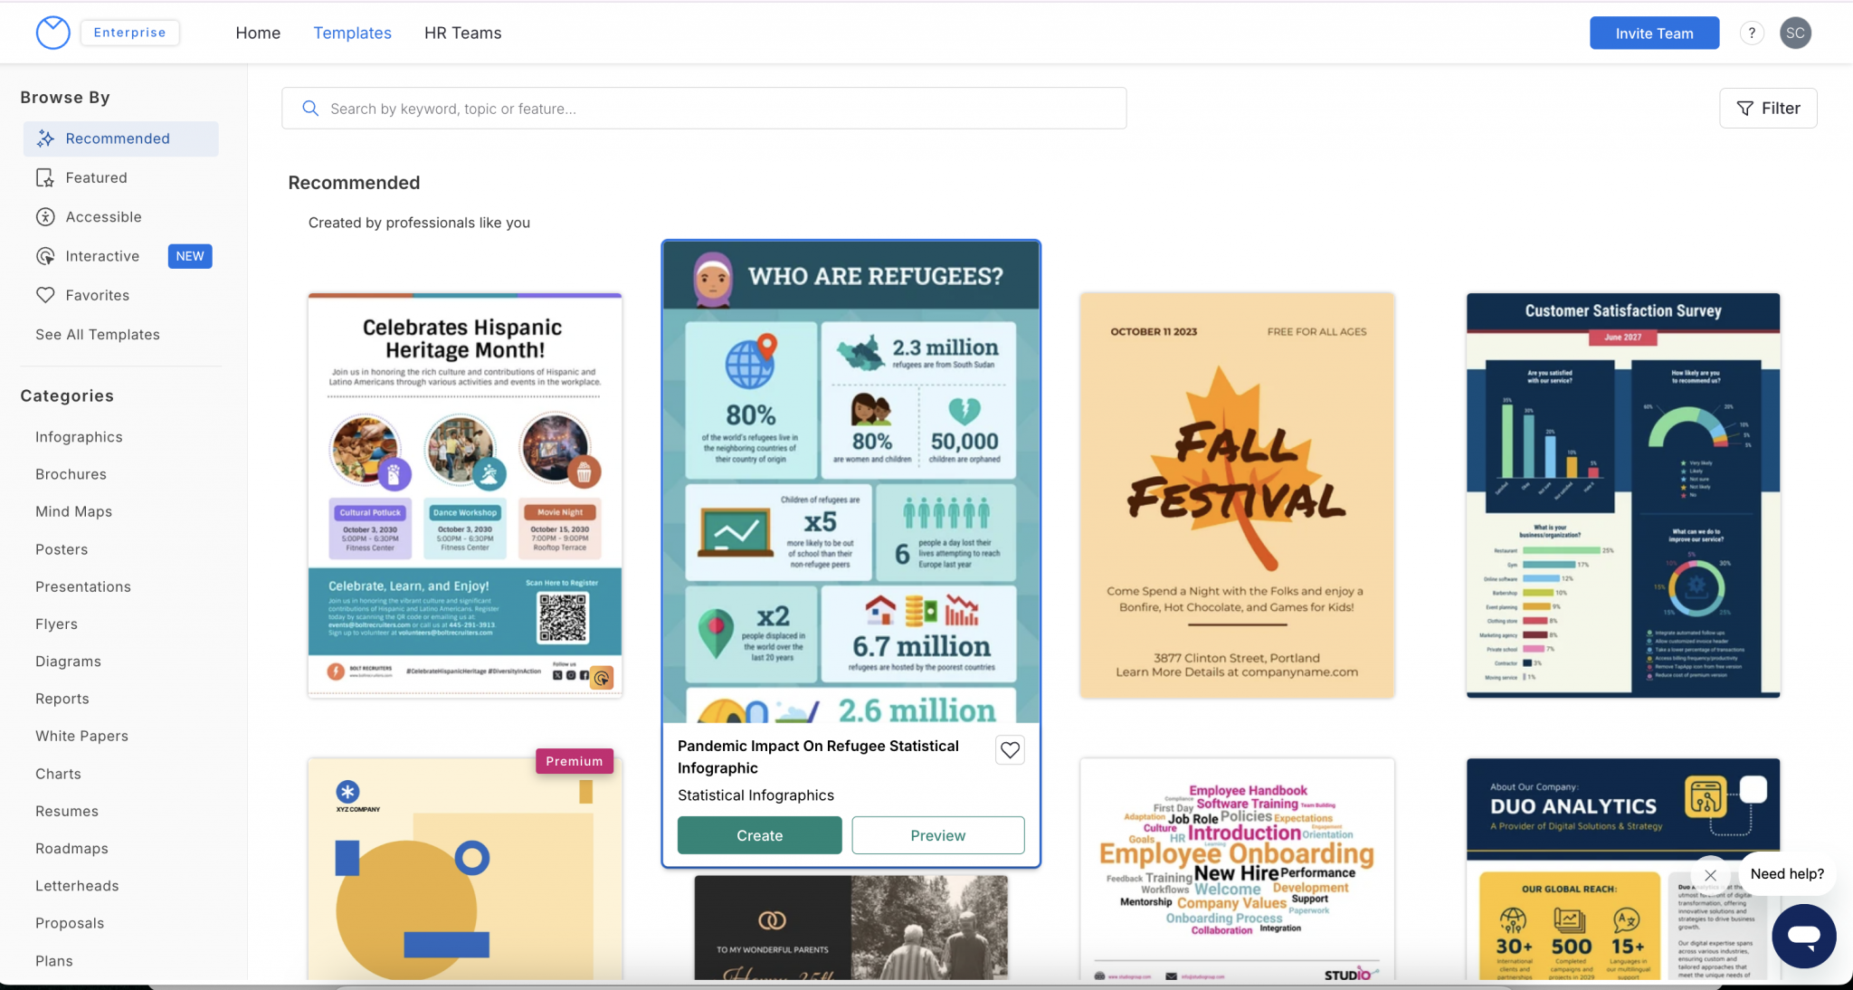Screen dimensions: 1853x990
Task: Open the Accessible templates icon
Action: [x=45, y=216]
